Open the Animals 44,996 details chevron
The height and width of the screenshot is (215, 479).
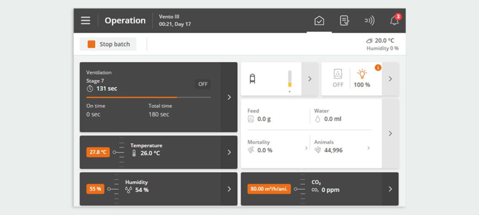(x=368, y=148)
